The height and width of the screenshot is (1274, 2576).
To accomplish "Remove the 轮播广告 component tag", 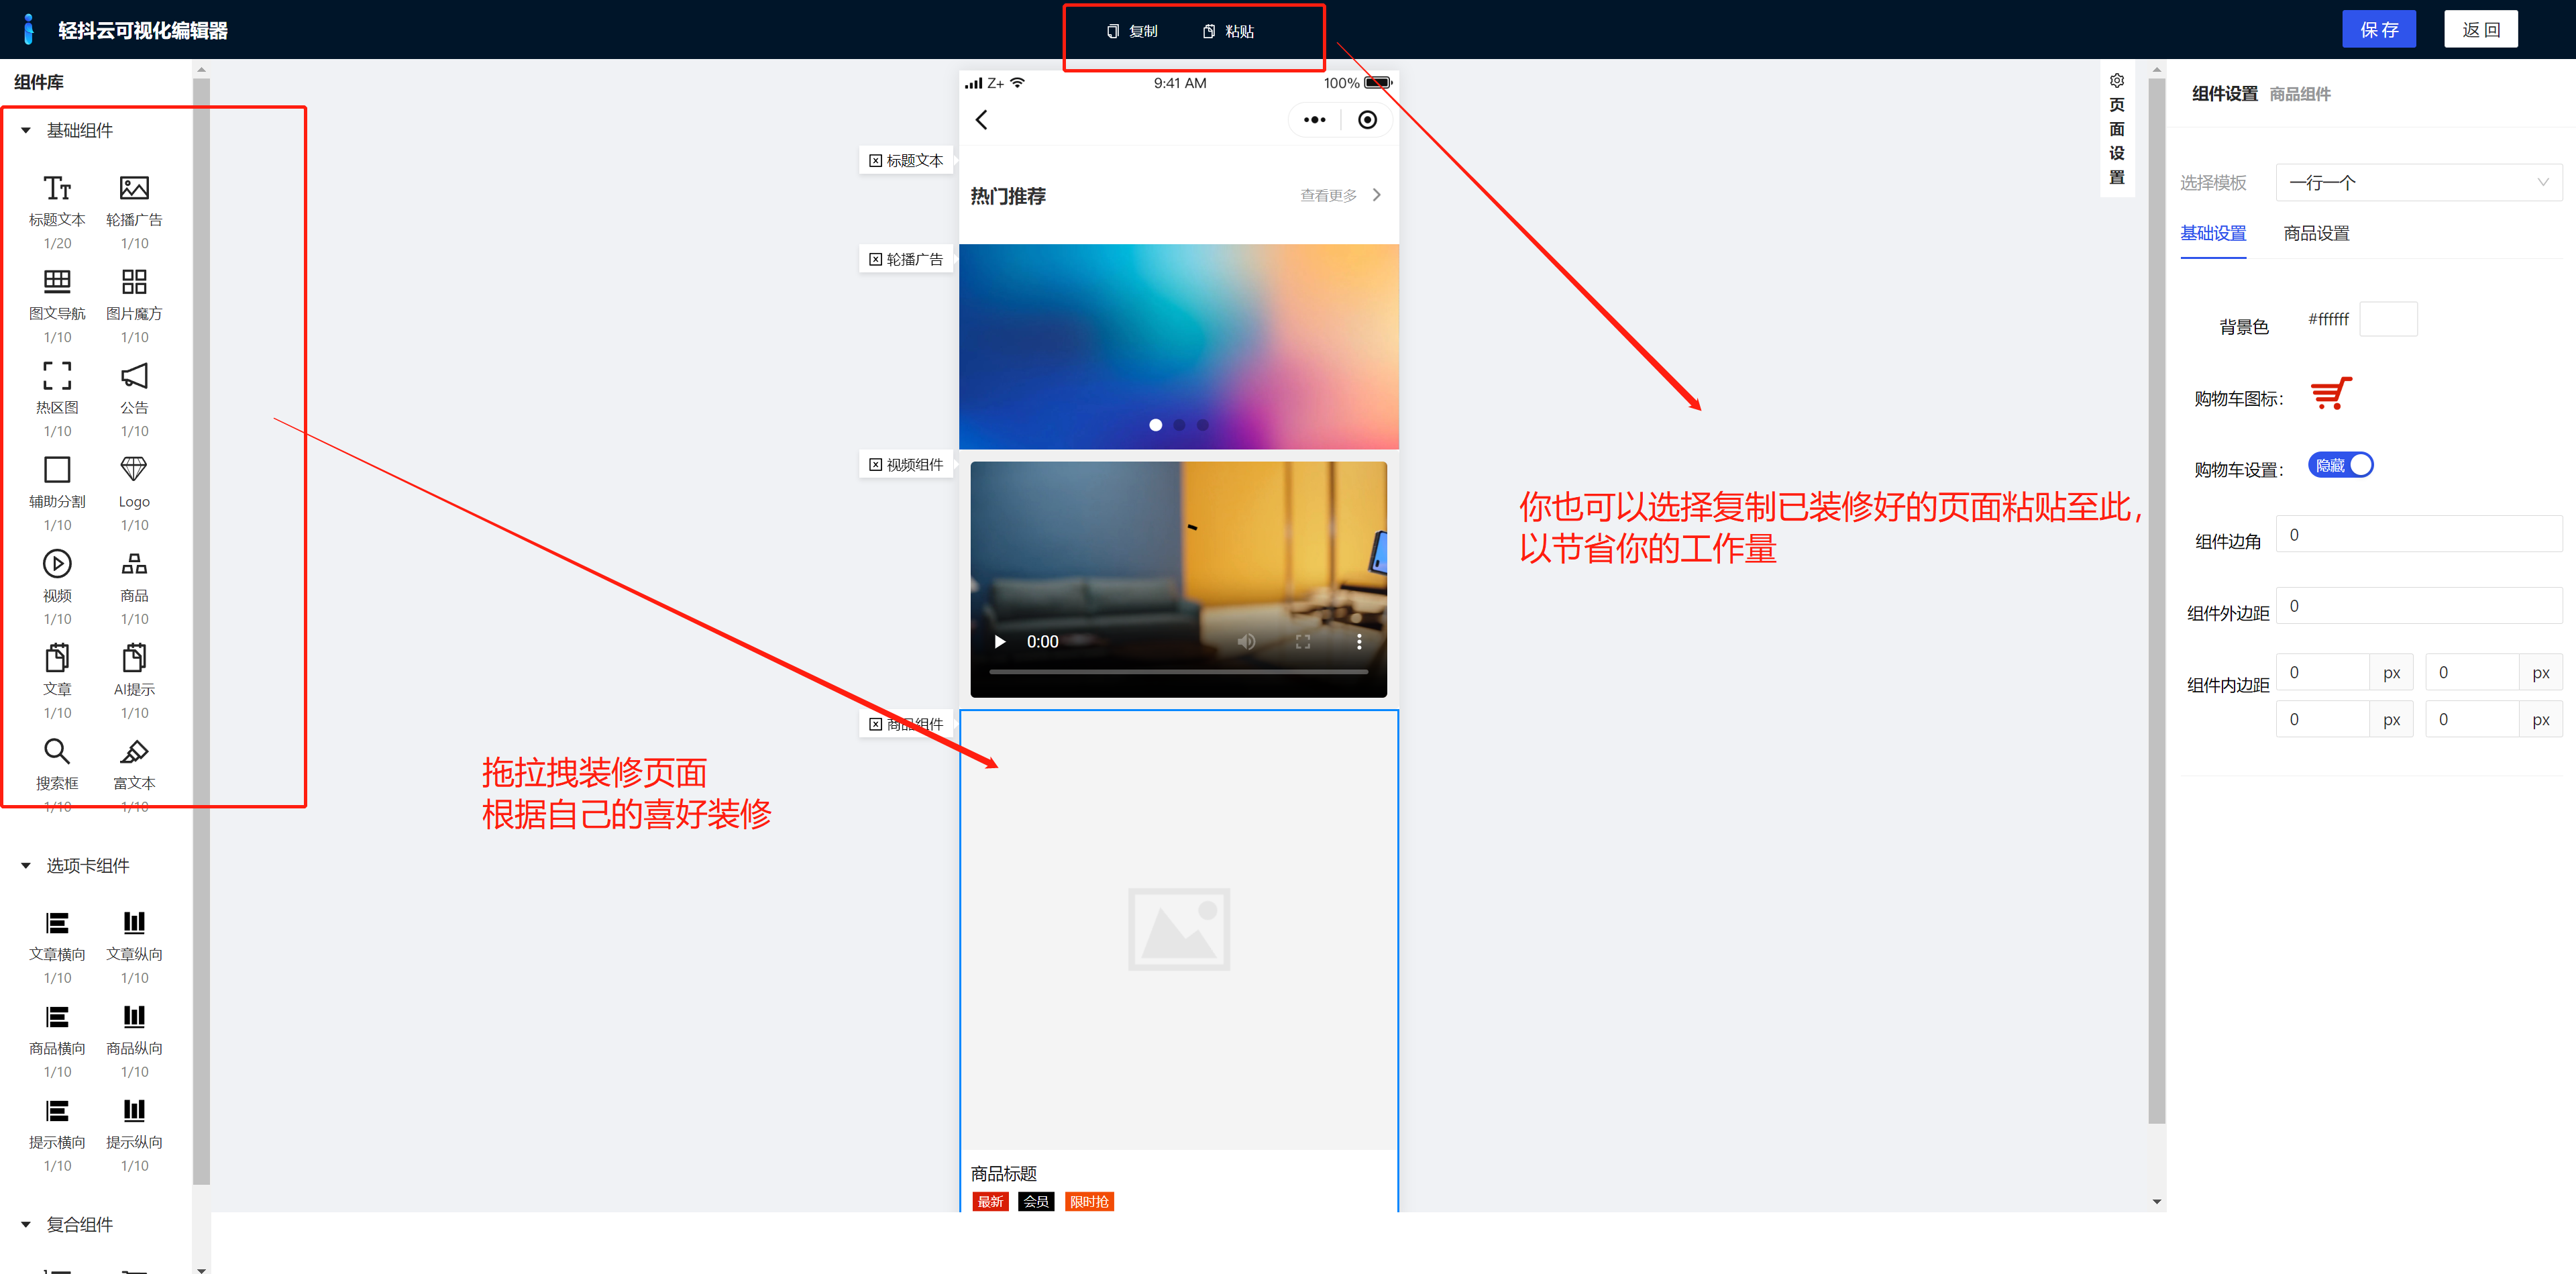I will click(875, 259).
